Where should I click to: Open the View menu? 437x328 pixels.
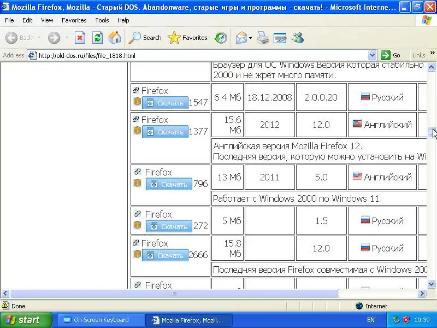[47, 20]
